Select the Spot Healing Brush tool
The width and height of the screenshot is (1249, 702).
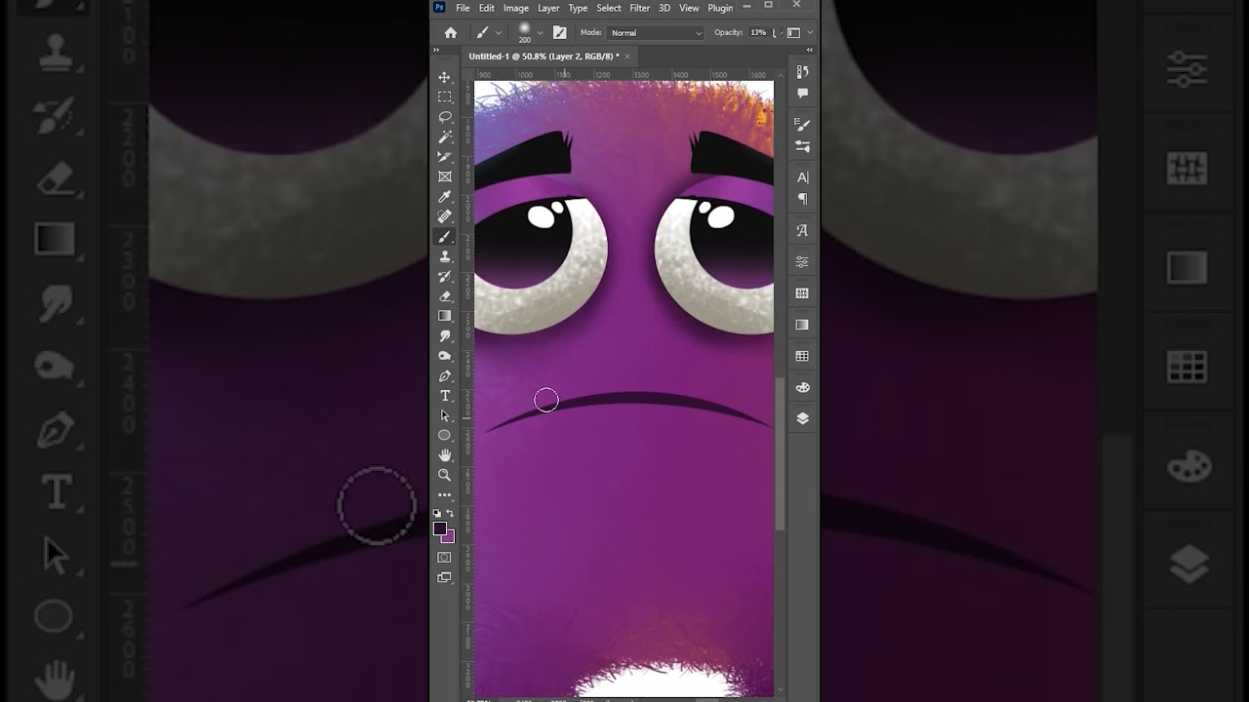tap(445, 216)
